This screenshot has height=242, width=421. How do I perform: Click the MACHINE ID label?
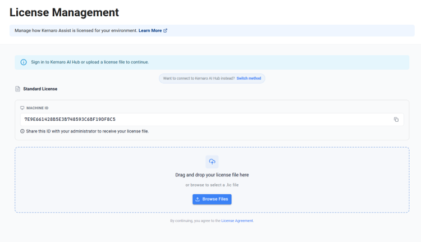(37, 108)
